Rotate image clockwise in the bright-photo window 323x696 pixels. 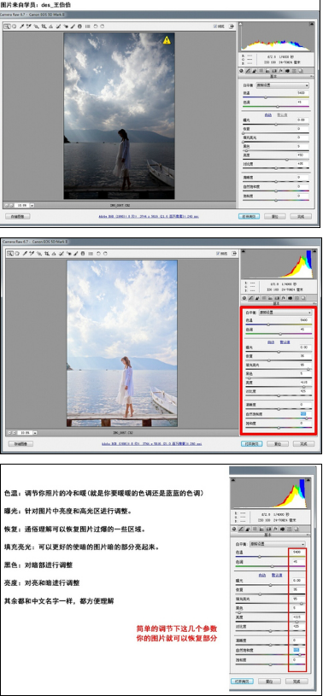(x=106, y=254)
